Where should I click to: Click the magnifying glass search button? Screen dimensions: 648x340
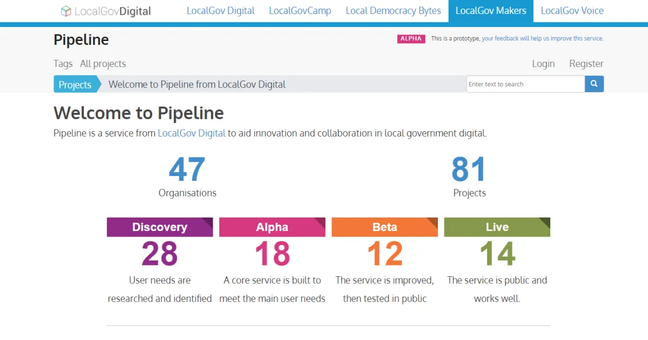(594, 84)
